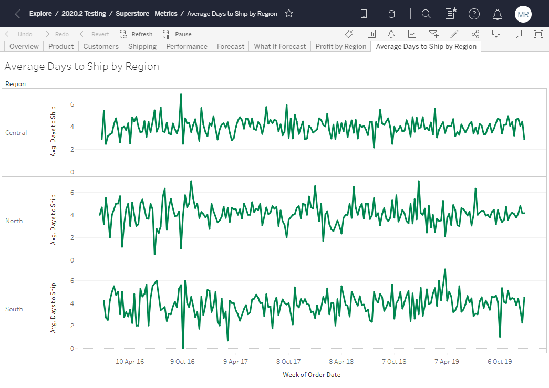
Task: Open the MR user profile avatar
Action: [523, 14]
